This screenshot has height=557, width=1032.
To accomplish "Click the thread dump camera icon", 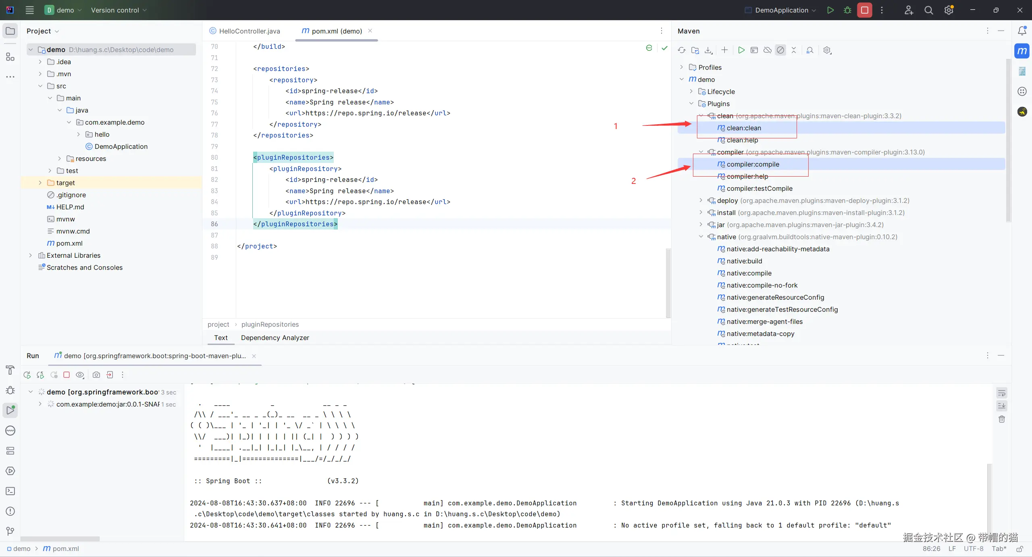I will pyautogui.click(x=96, y=375).
